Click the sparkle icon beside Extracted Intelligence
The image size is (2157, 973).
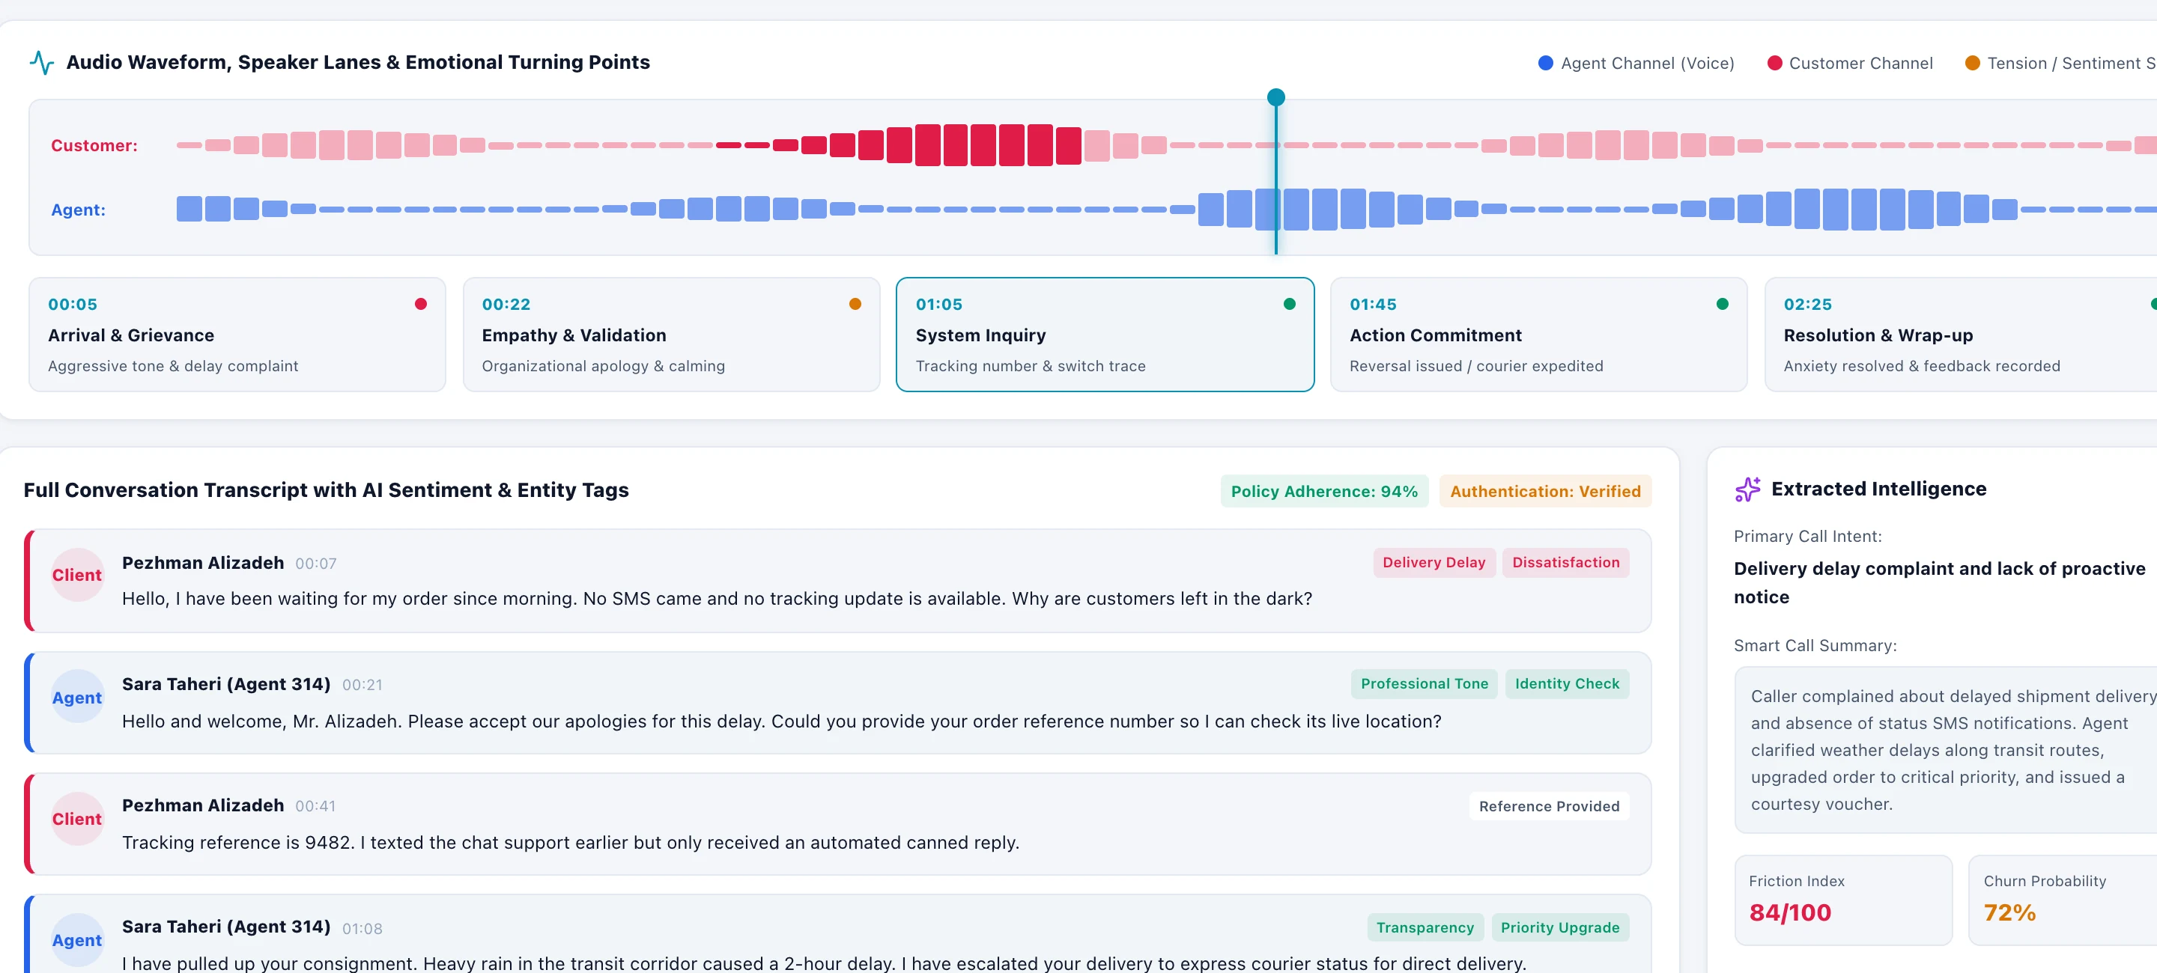coord(1747,489)
